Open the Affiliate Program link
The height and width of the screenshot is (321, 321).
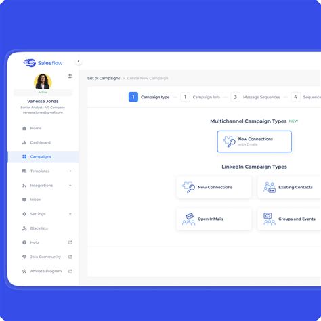pos(46,271)
